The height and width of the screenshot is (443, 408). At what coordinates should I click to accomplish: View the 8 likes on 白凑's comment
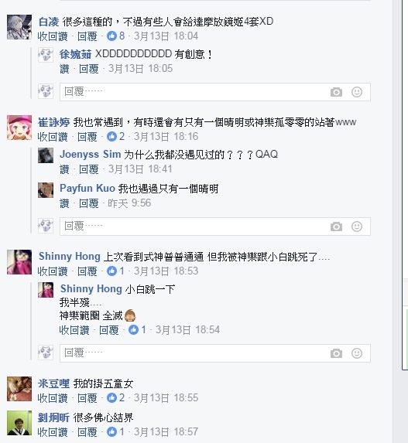click(x=115, y=36)
